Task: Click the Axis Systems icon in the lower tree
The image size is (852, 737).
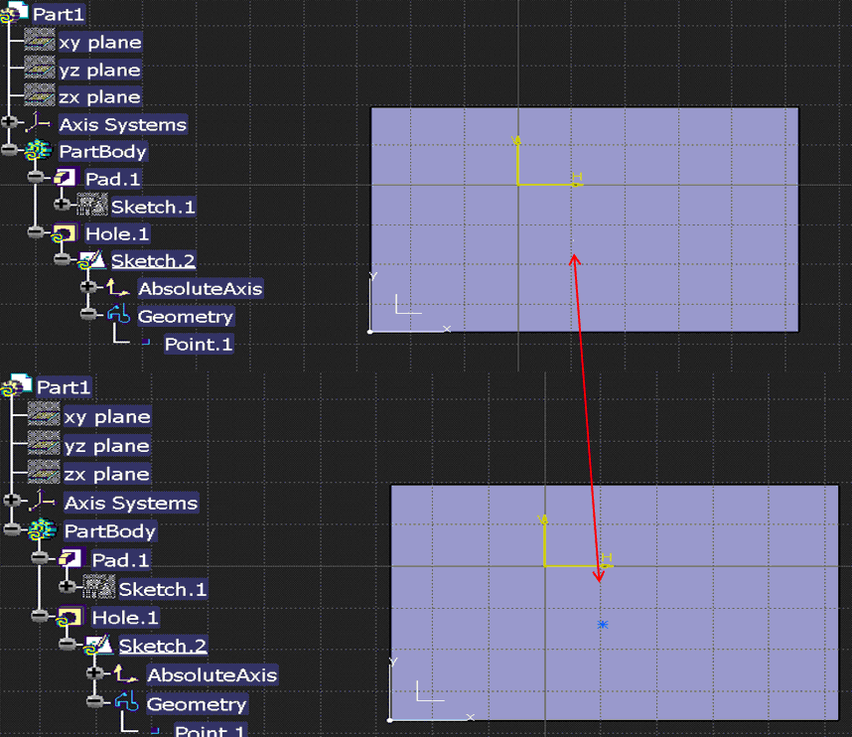Action: (42, 501)
